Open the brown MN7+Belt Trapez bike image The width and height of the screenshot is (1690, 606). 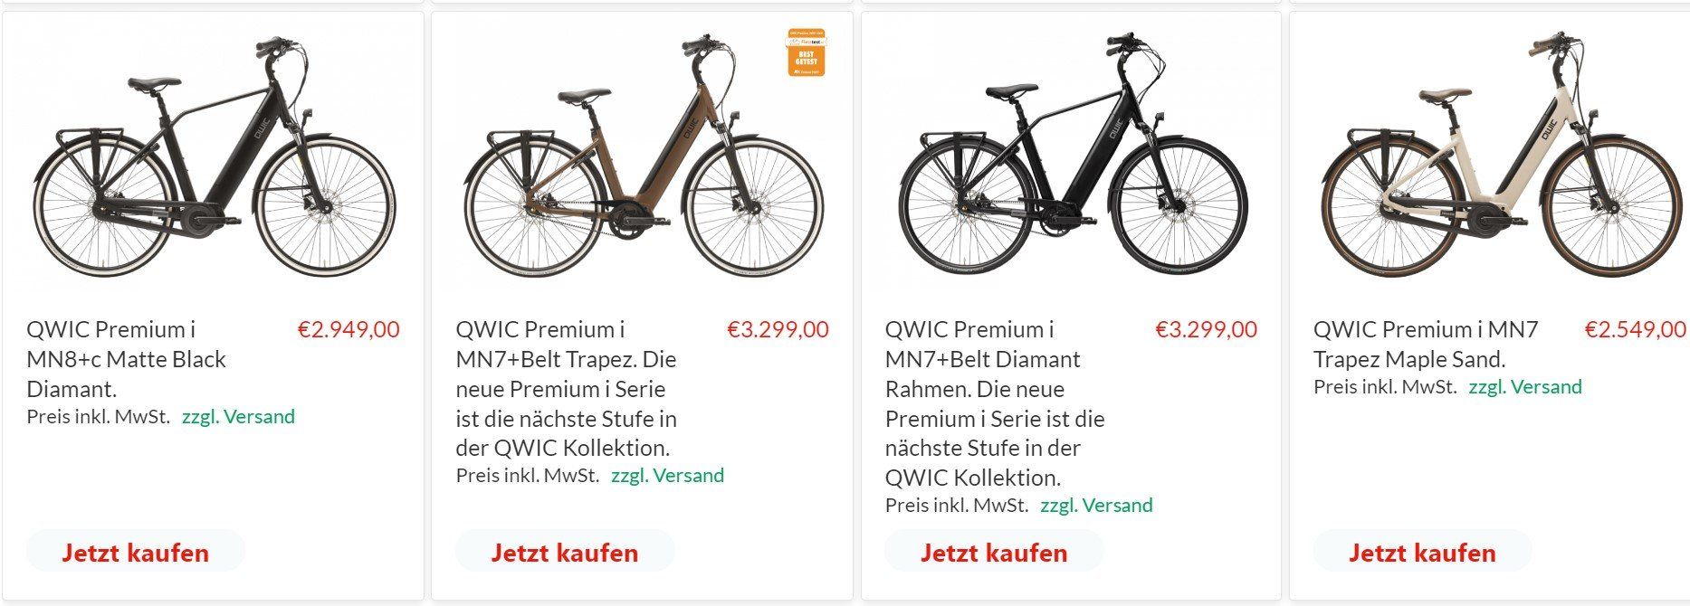(642, 158)
